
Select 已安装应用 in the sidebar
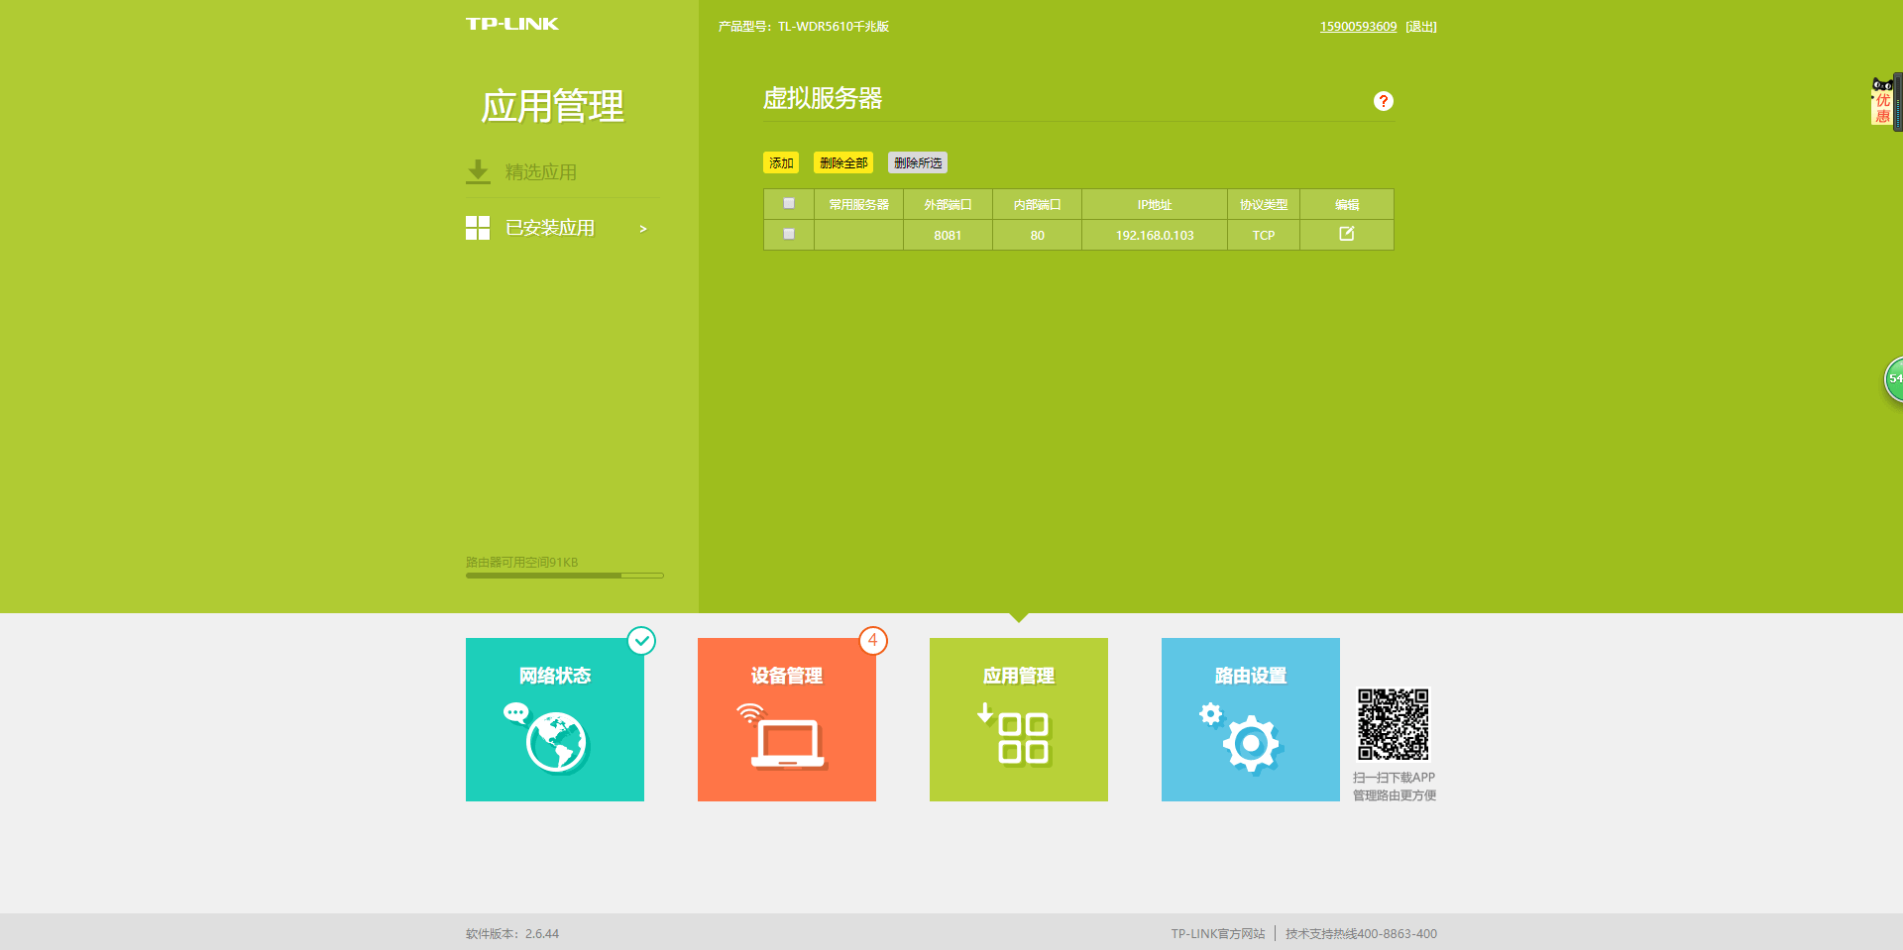click(550, 228)
